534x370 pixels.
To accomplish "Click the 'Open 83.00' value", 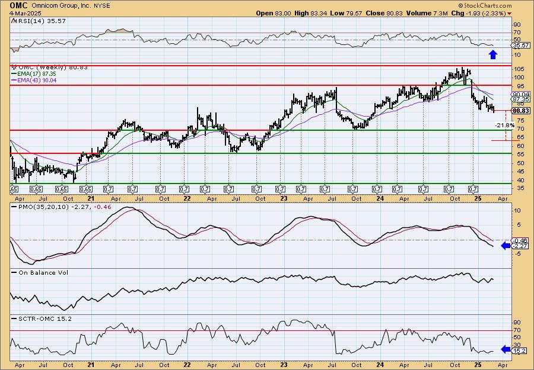I will click(274, 13).
